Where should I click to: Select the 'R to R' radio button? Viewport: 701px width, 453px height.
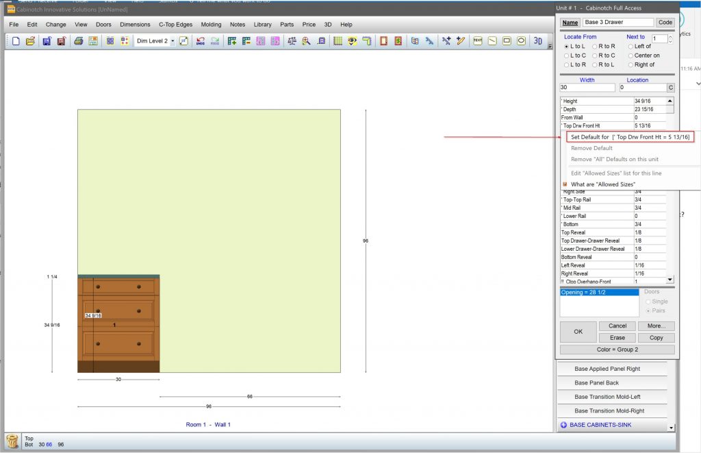click(x=595, y=46)
